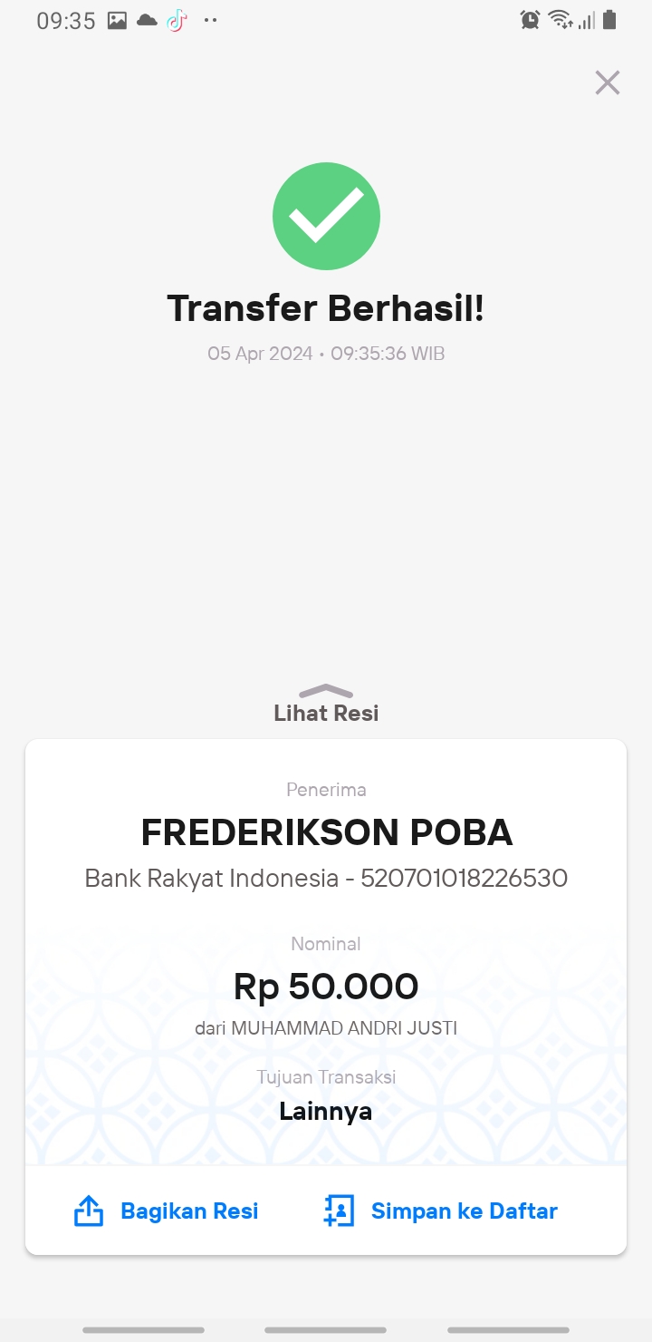Tap the sender name MUHAMMAD ANDRI JUSTI
The image size is (652, 1342).
(x=344, y=1028)
